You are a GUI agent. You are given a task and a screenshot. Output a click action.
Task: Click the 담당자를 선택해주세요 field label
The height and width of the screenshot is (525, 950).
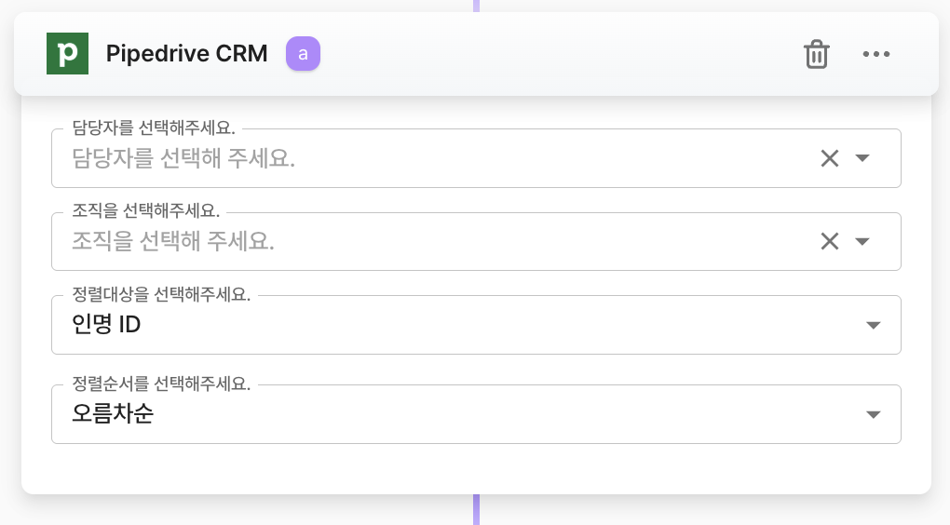[154, 128]
